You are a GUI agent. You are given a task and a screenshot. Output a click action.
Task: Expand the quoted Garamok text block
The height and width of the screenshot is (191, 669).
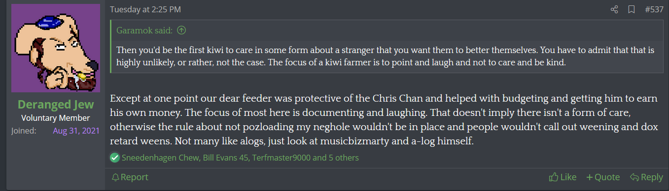click(x=387, y=56)
